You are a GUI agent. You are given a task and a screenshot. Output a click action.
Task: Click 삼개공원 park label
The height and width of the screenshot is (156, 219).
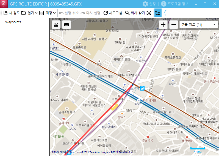(x=59, y=136)
